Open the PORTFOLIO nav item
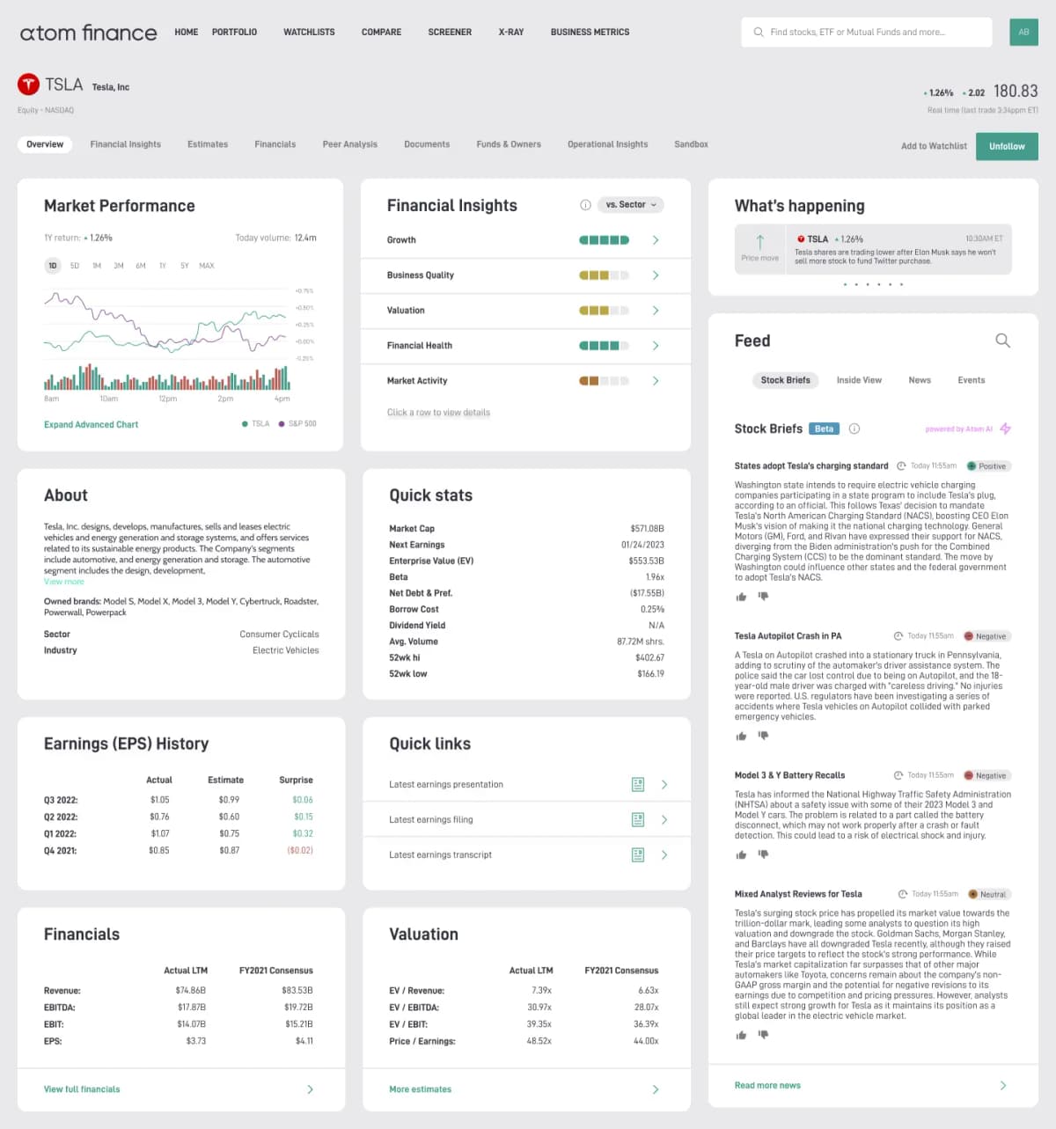Image resolution: width=1056 pixels, height=1129 pixels. coord(234,32)
